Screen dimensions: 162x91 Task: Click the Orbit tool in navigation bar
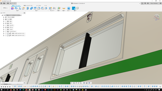pos(71,83)
